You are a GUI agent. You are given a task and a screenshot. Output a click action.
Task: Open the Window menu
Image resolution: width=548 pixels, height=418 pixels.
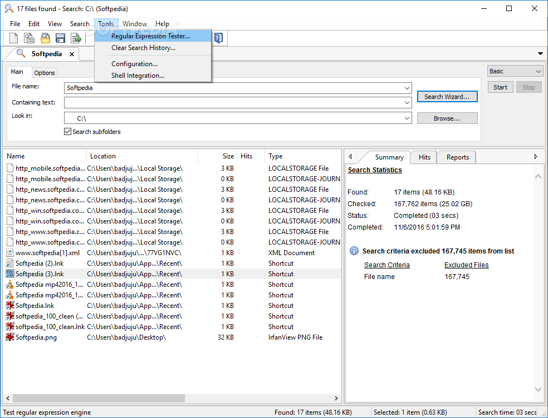click(135, 24)
